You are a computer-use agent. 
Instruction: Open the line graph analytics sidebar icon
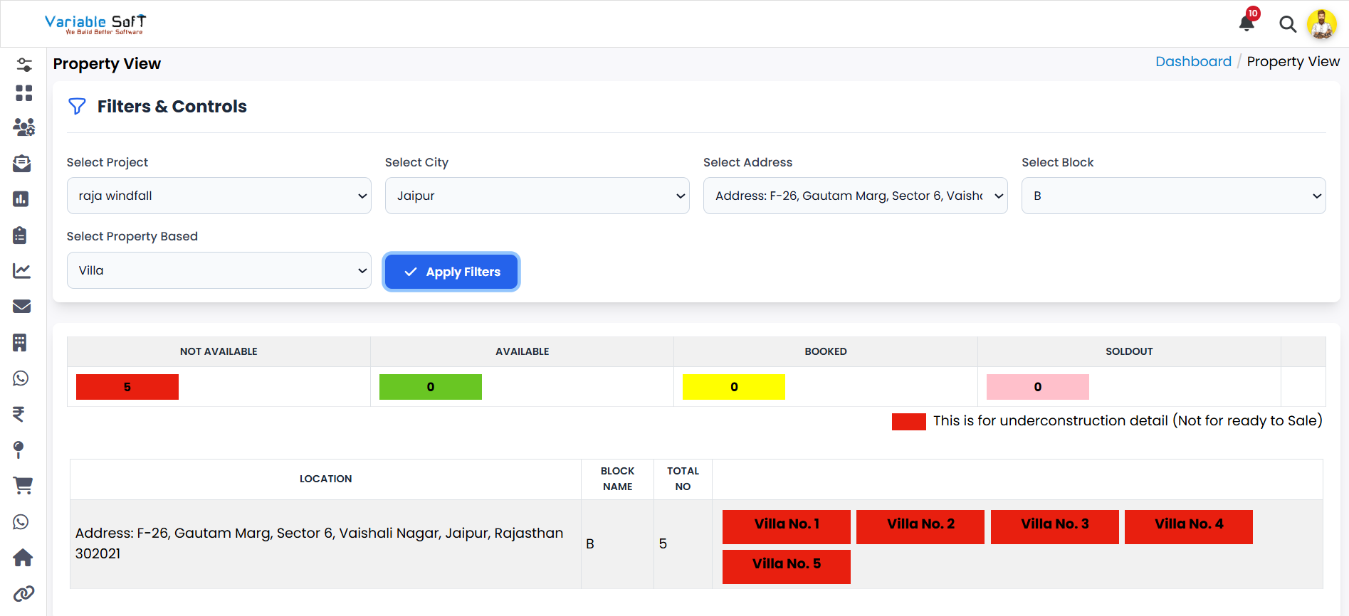(x=21, y=270)
